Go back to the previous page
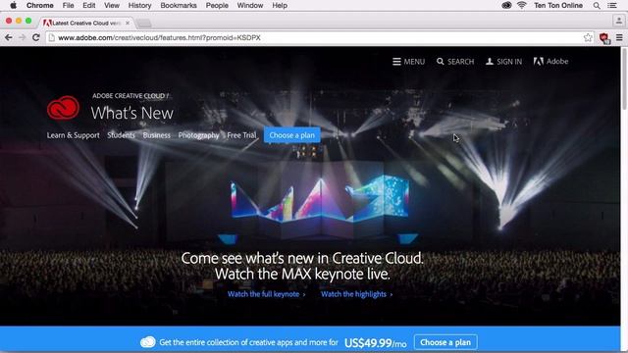Viewport: 628px width, 353px height. 9,37
